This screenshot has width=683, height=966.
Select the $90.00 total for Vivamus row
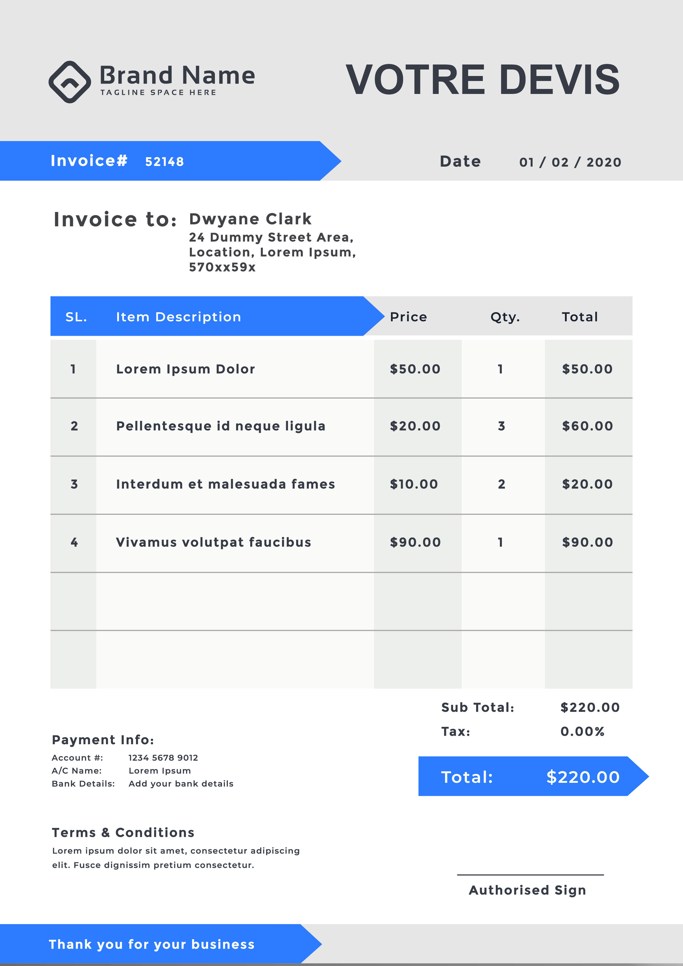click(x=588, y=542)
